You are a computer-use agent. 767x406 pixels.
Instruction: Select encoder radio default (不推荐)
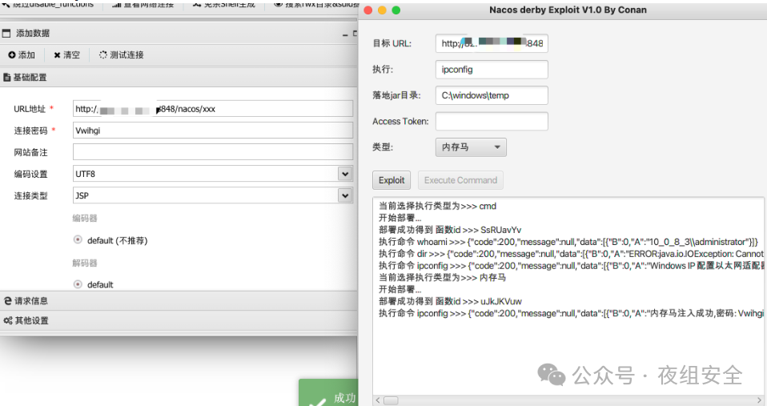pyautogui.click(x=78, y=239)
